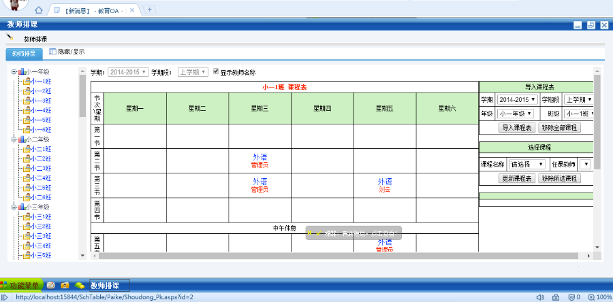Select class 小一1班 in the tree

[41, 82]
